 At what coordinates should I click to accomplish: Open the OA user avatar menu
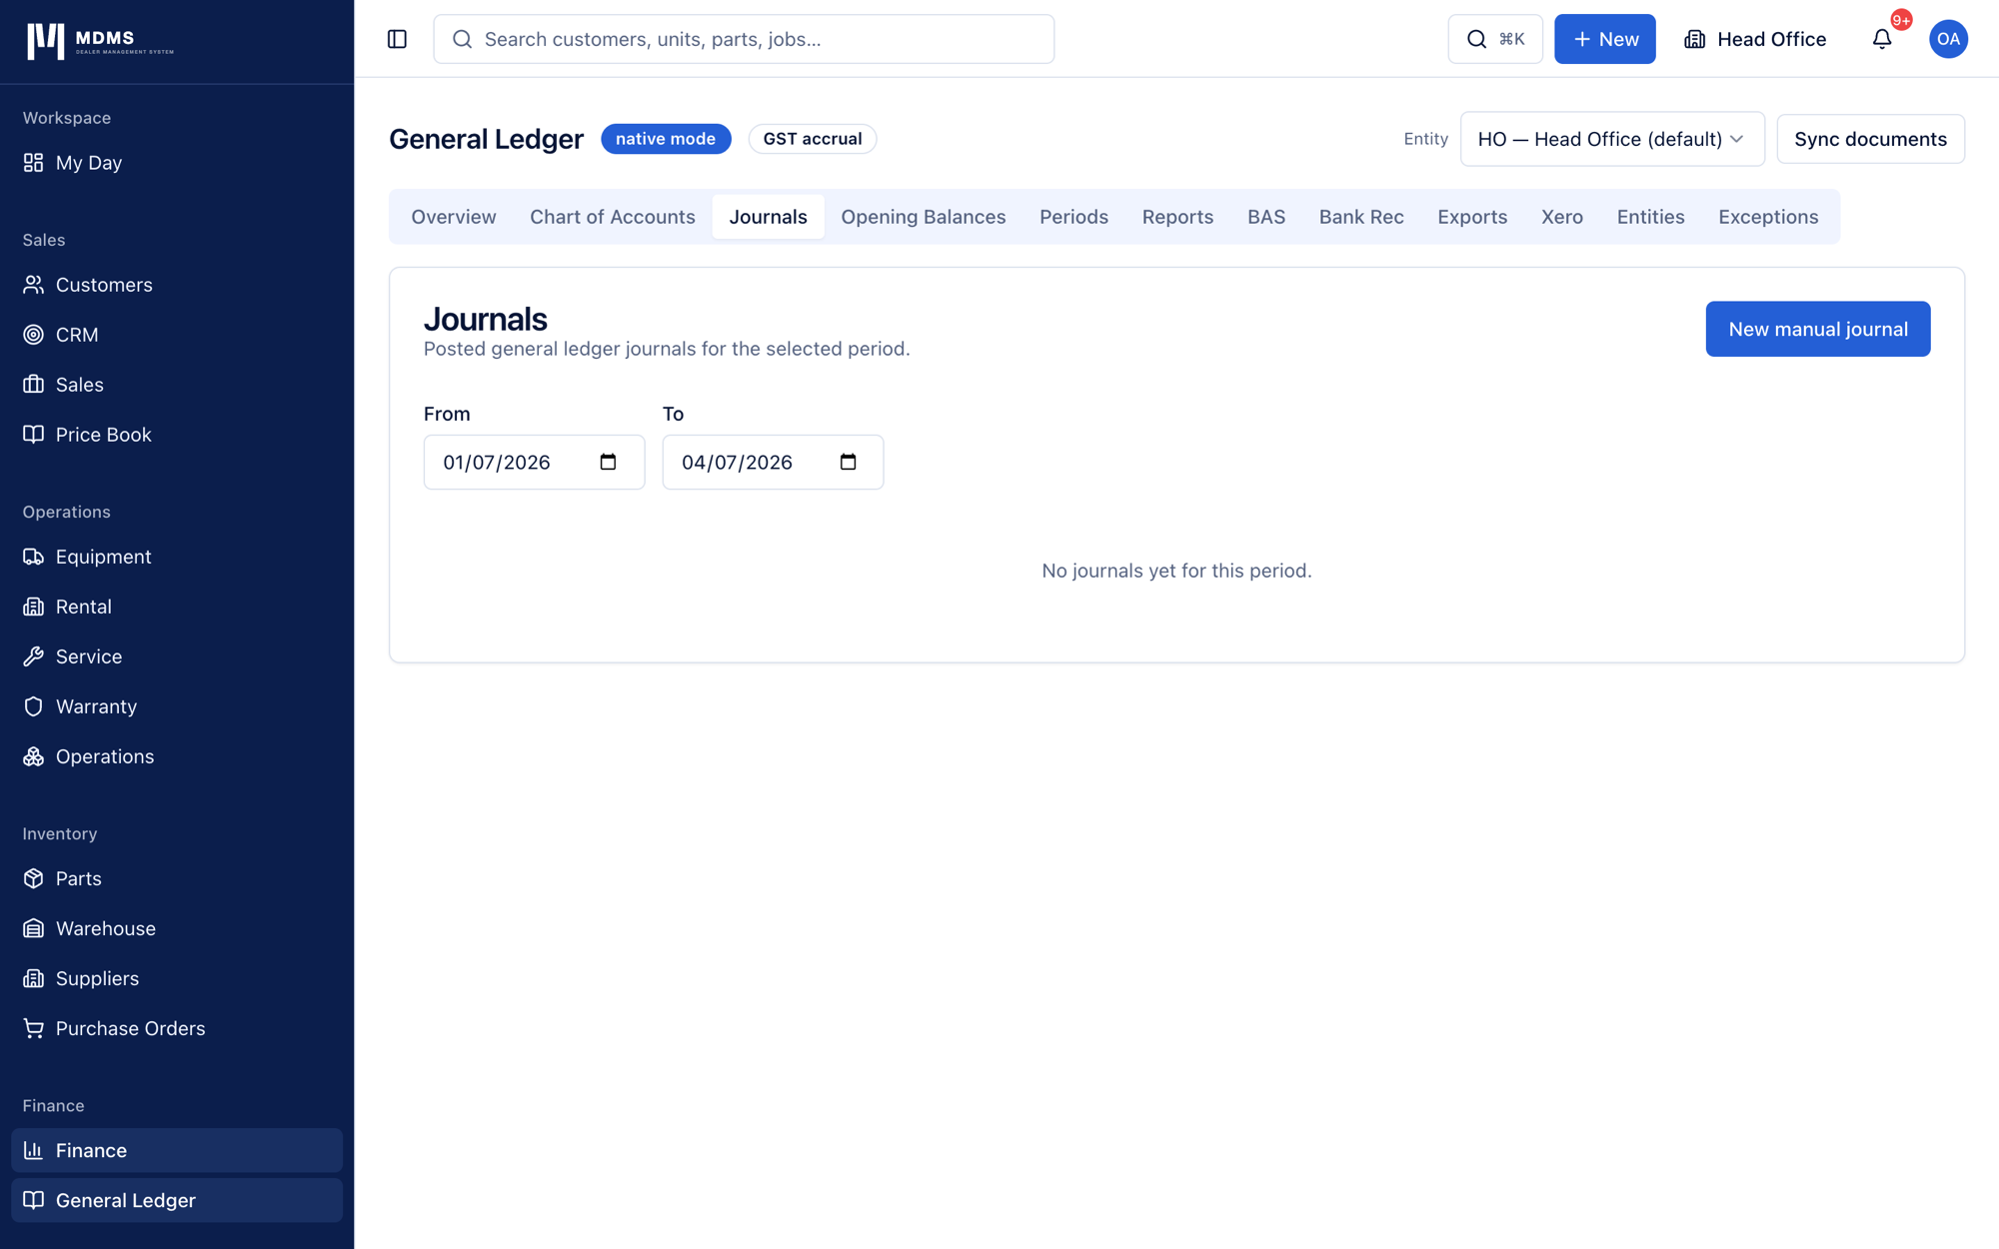coord(1948,39)
